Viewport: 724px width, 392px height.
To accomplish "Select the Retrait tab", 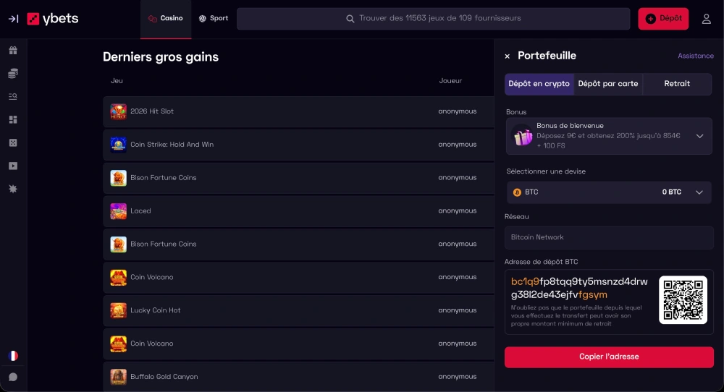I will [x=677, y=84].
